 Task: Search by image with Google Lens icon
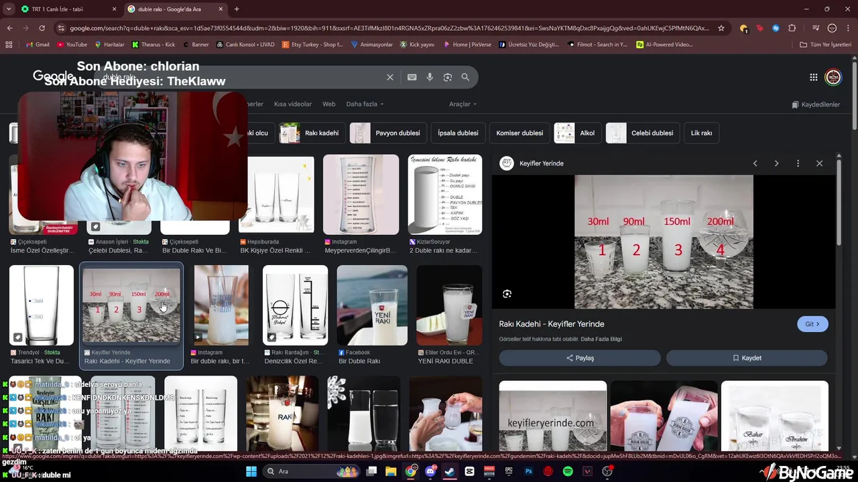click(448, 77)
